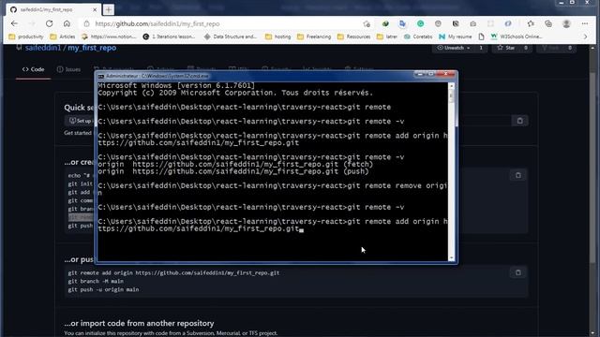Open the My resume bookmark
The height and width of the screenshot is (337, 600).
tap(456, 37)
